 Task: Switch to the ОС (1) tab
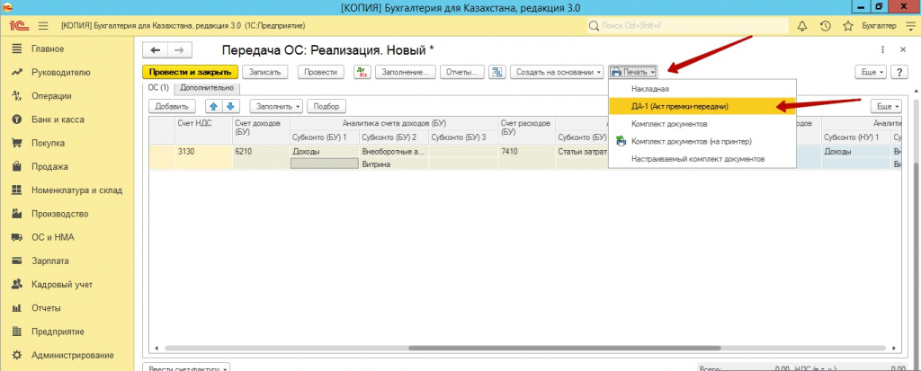click(158, 88)
